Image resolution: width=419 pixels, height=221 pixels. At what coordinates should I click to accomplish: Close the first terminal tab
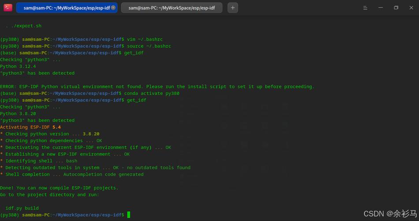(x=113, y=8)
